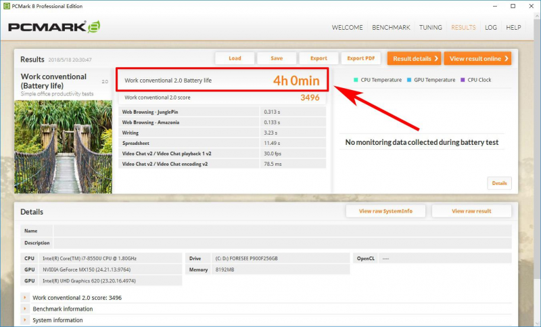This screenshot has width=541, height=327.
Task: Open the HELP tab
Action: [x=513, y=28]
